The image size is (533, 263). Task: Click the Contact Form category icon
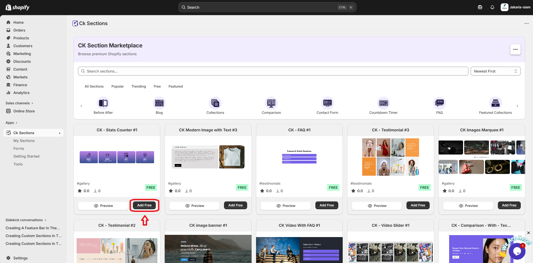pyautogui.click(x=327, y=103)
